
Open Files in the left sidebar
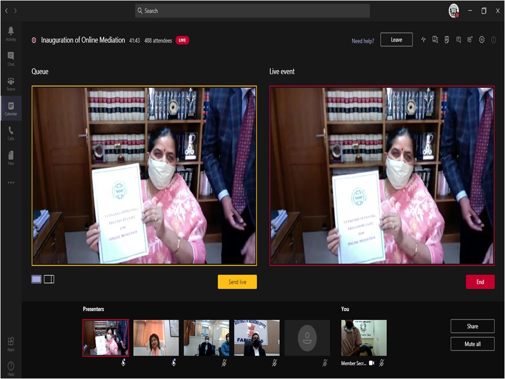10,157
